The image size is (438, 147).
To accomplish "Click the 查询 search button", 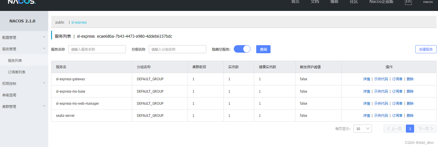I will [263, 49].
